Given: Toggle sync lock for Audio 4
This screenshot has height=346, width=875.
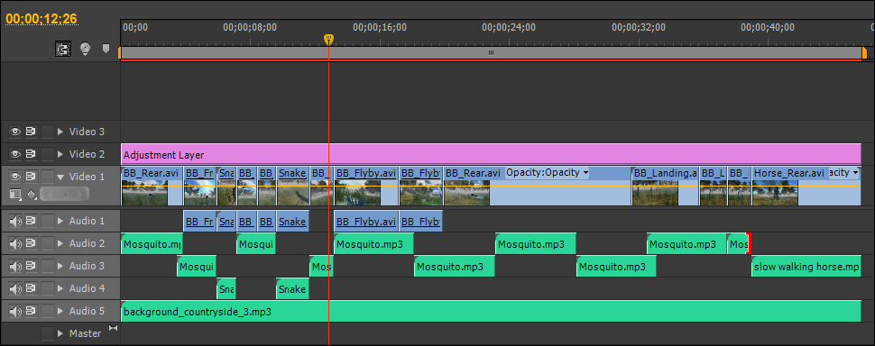Looking at the screenshot, I should 31,288.
